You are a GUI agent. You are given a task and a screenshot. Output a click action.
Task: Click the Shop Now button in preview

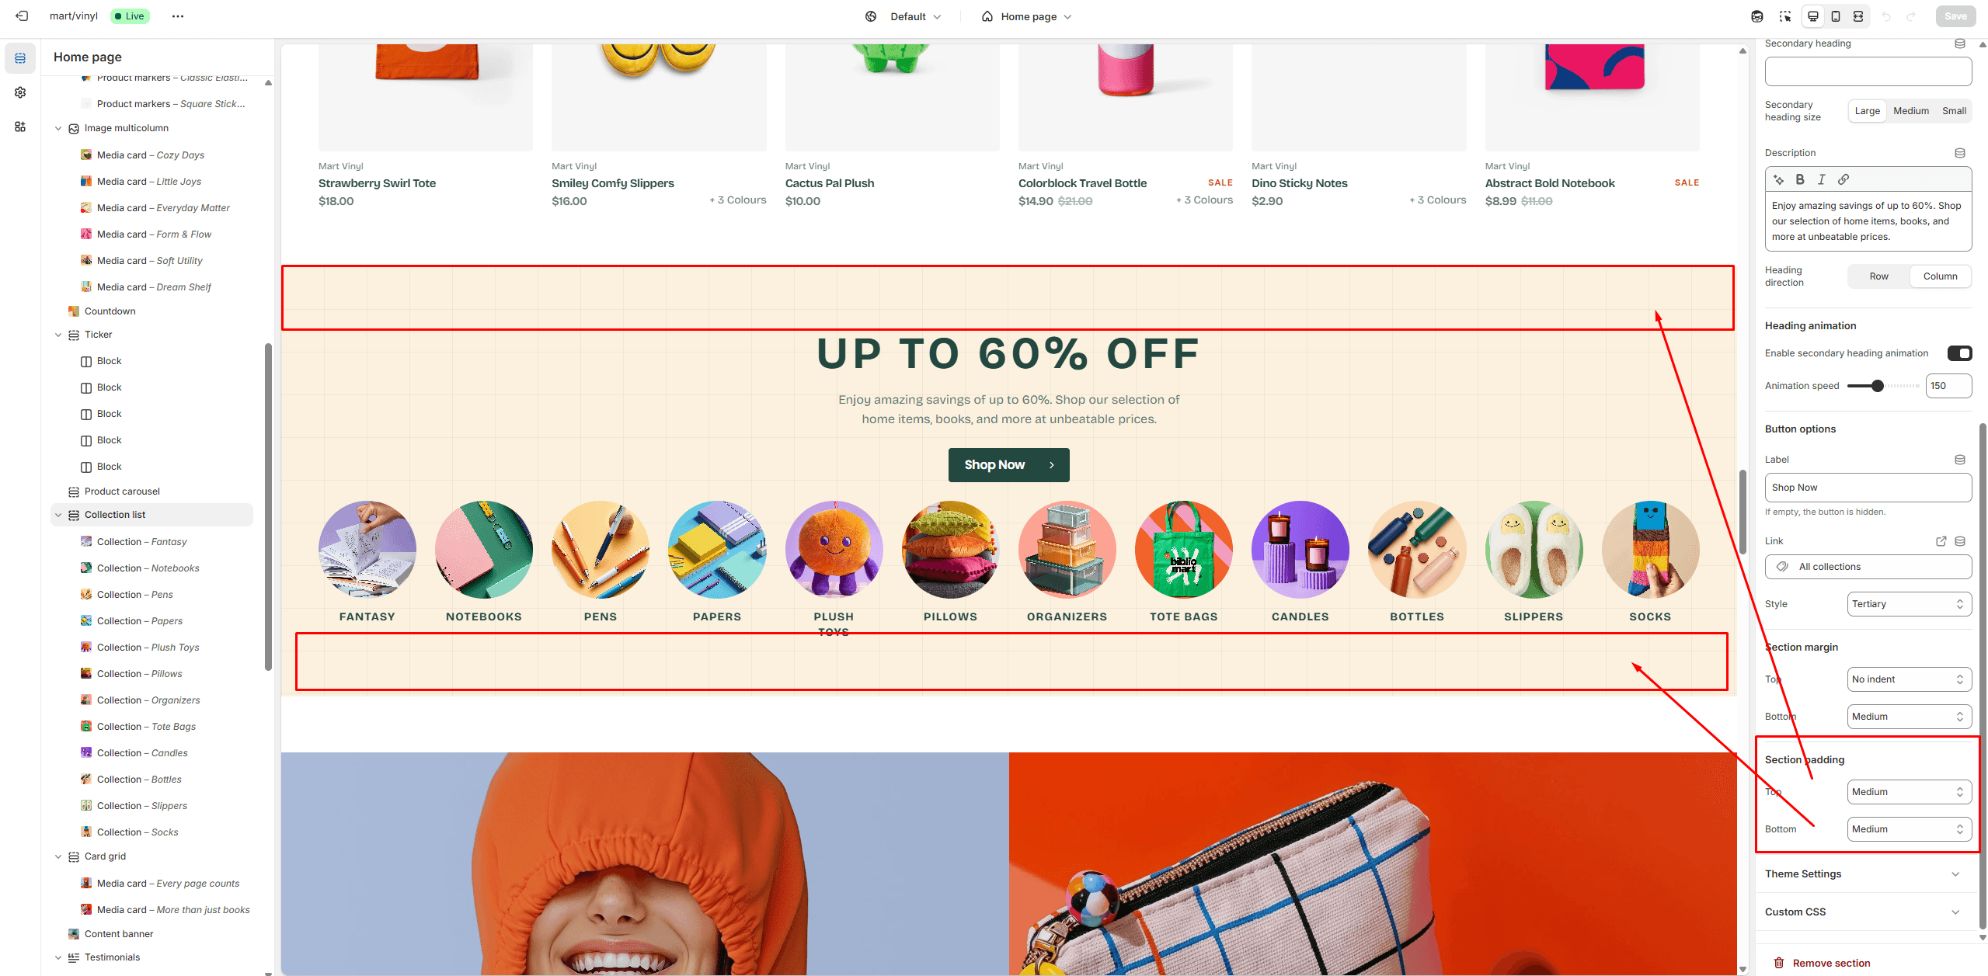[1008, 464]
